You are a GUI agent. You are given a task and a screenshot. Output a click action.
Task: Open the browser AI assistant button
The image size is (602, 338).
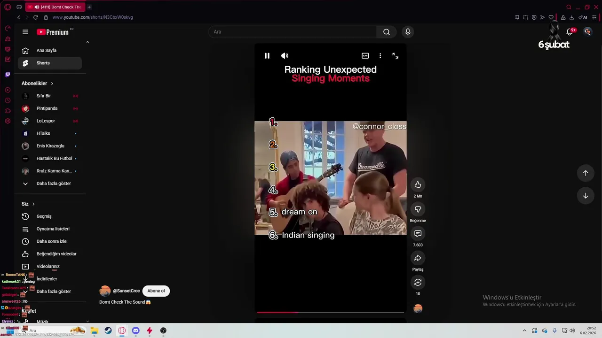pyautogui.click(x=583, y=17)
